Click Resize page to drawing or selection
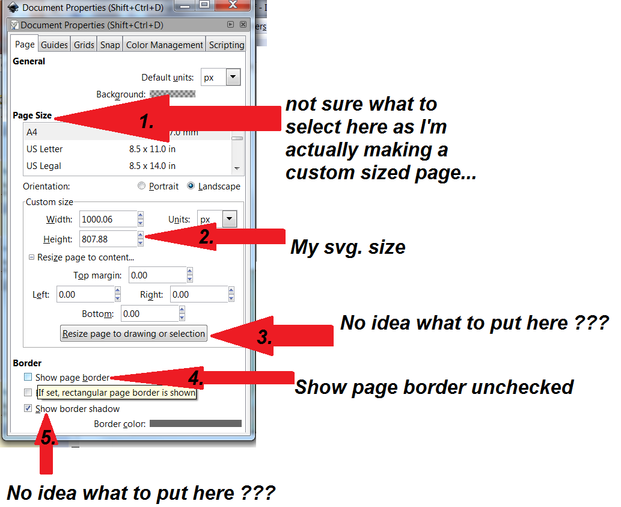 point(133,333)
